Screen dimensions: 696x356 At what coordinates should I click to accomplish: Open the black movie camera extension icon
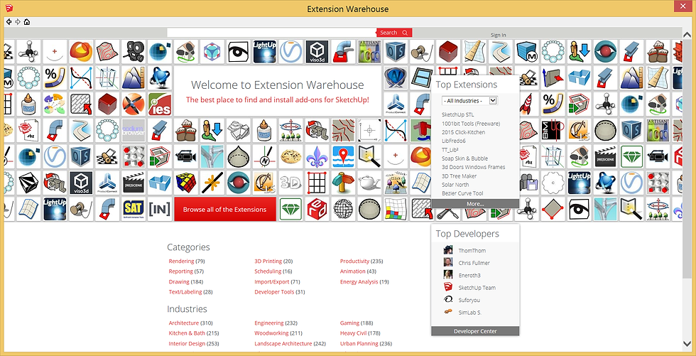tap(134, 52)
